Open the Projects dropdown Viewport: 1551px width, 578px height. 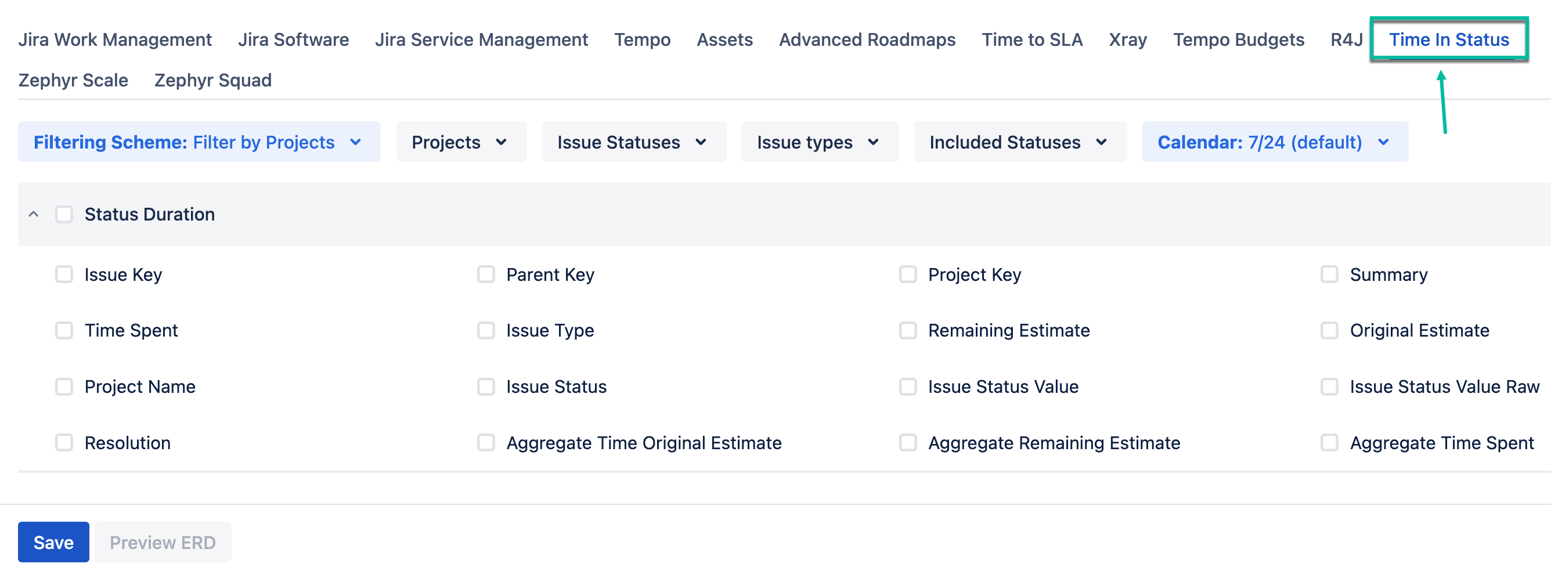pyautogui.click(x=461, y=142)
